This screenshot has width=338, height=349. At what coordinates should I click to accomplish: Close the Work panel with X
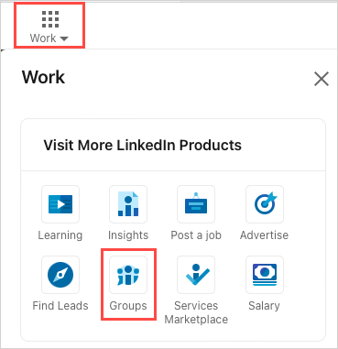322,79
